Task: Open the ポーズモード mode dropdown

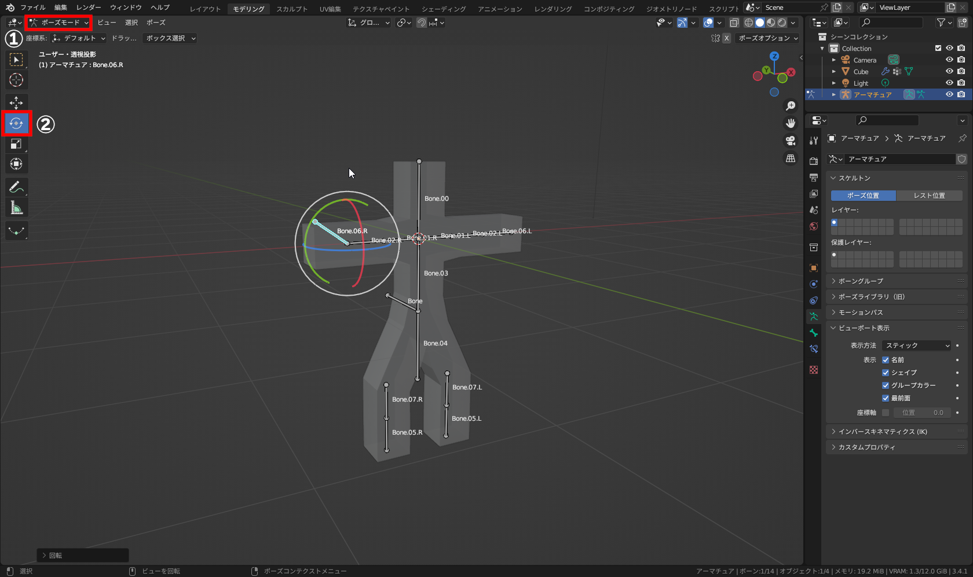Action: click(x=59, y=23)
